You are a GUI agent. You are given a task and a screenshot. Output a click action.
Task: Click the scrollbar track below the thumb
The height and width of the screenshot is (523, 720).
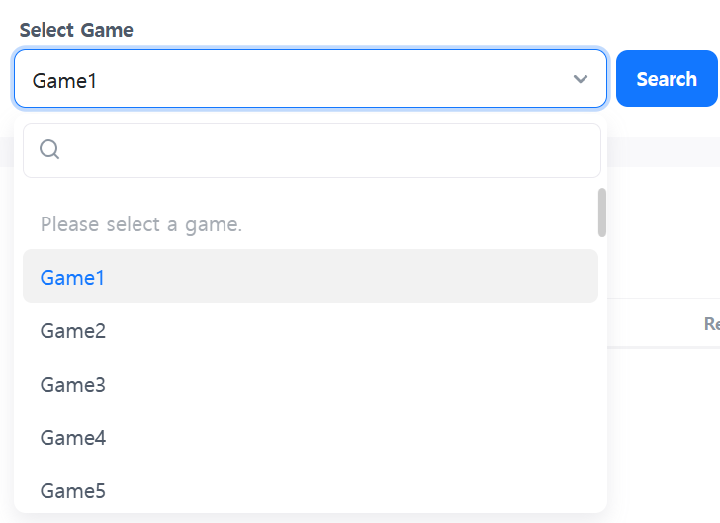(x=602, y=376)
